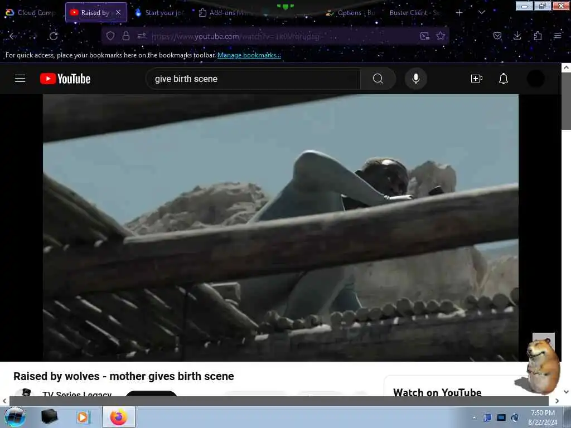571x428 pixels.
Task: Open the Firefox downloads panel
Action: pos(517,36)
